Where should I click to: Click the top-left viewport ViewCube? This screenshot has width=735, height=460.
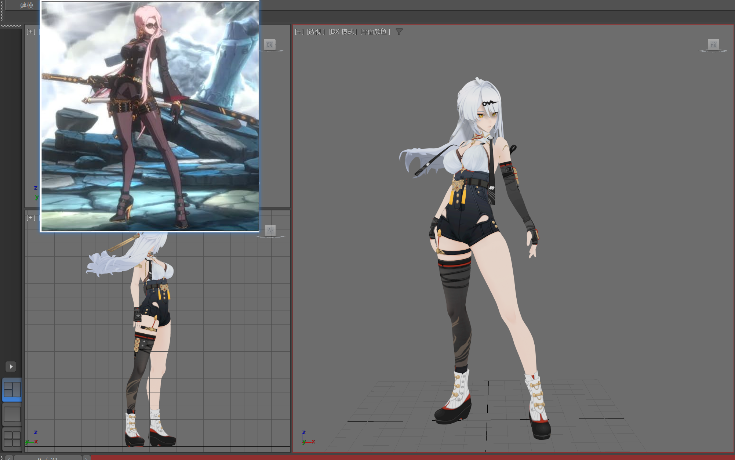pyautogui.click(x=270, y=44)
